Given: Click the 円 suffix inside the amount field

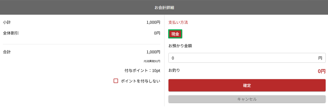Looking at the screenshot, I should pyautogui.click(x=320, y=58).
